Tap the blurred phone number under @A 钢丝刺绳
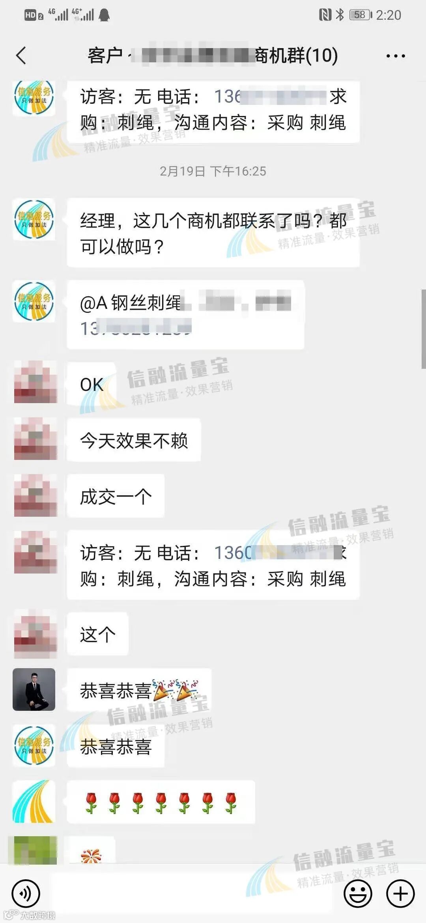Image resolution: width=426 pixels, height=923 pixels. [136, 328]
